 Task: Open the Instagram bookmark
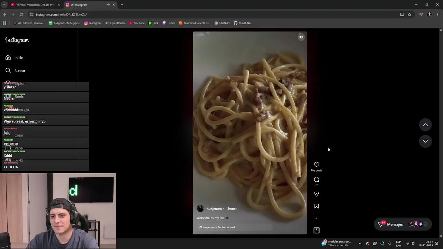point(93,23)
